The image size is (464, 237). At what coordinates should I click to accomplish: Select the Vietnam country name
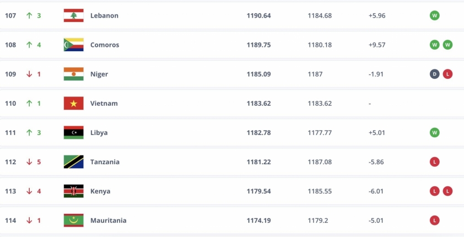coord(104,103)
